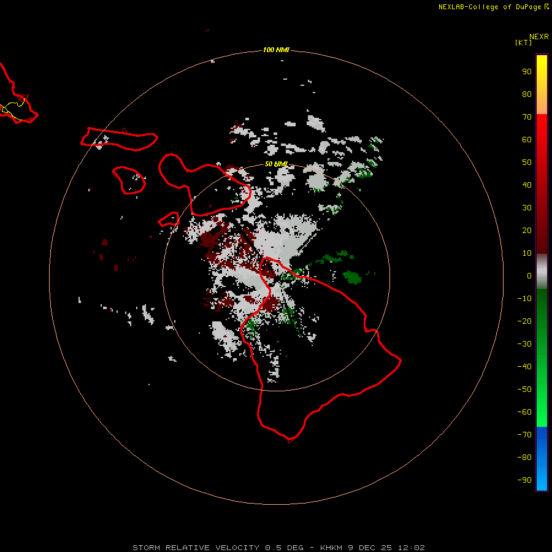Click the -90 value on velocity scale
This screenshot has width=552, height=552.
click(524, 480)
